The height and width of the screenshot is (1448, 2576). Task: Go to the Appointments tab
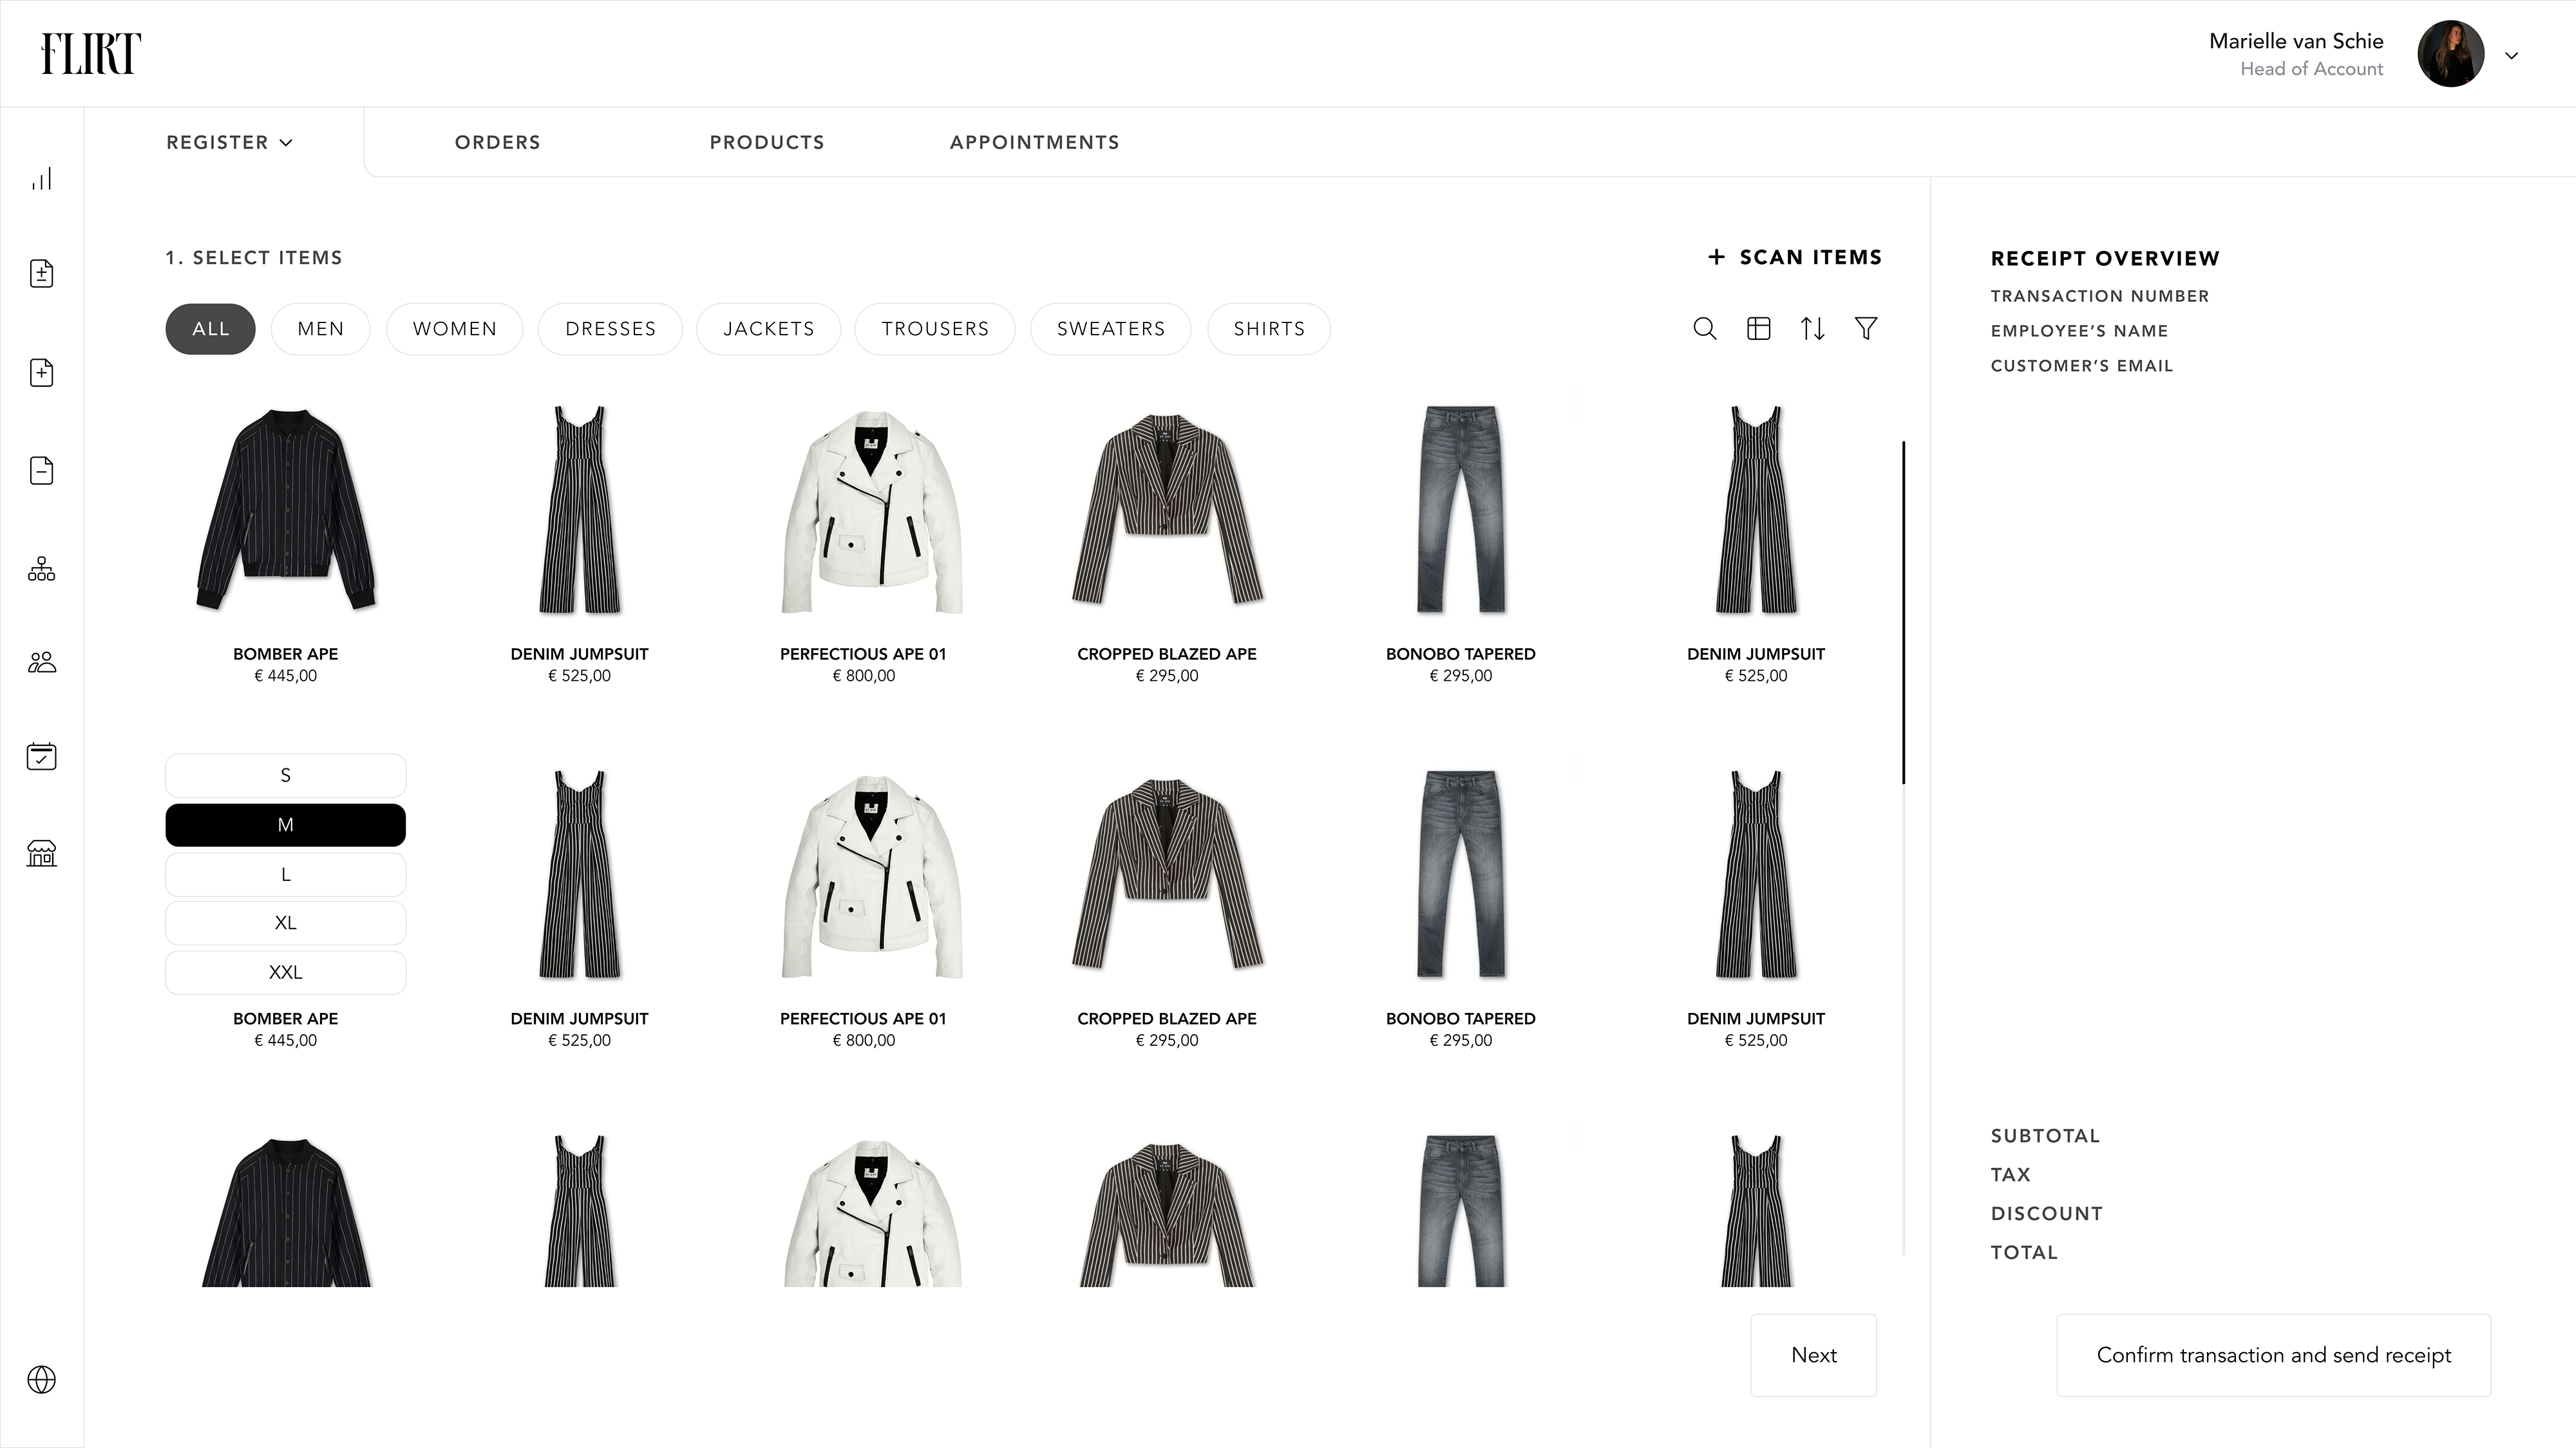(x=1034, y=142)
